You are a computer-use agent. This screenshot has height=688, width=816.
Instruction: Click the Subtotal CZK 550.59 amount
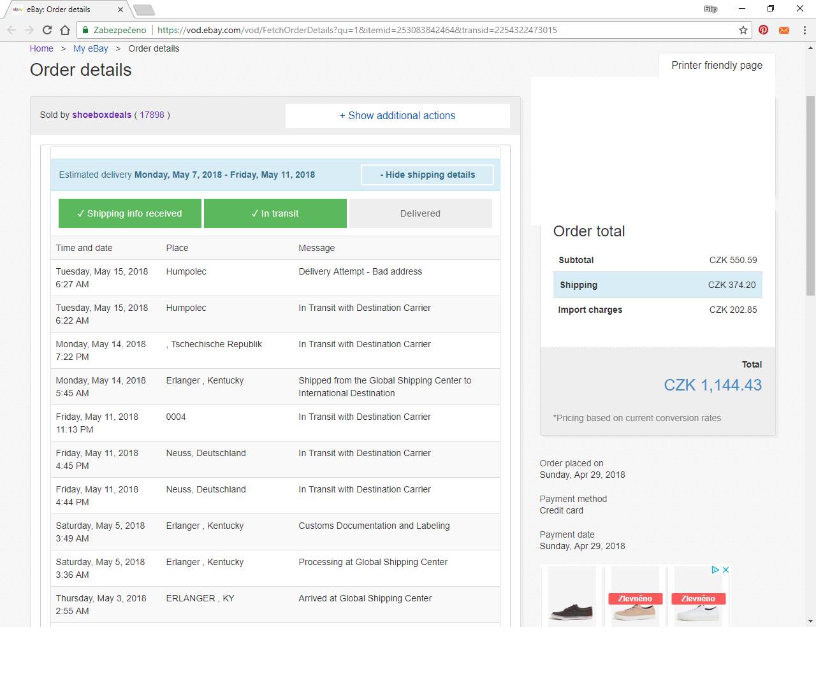point(733,260)
